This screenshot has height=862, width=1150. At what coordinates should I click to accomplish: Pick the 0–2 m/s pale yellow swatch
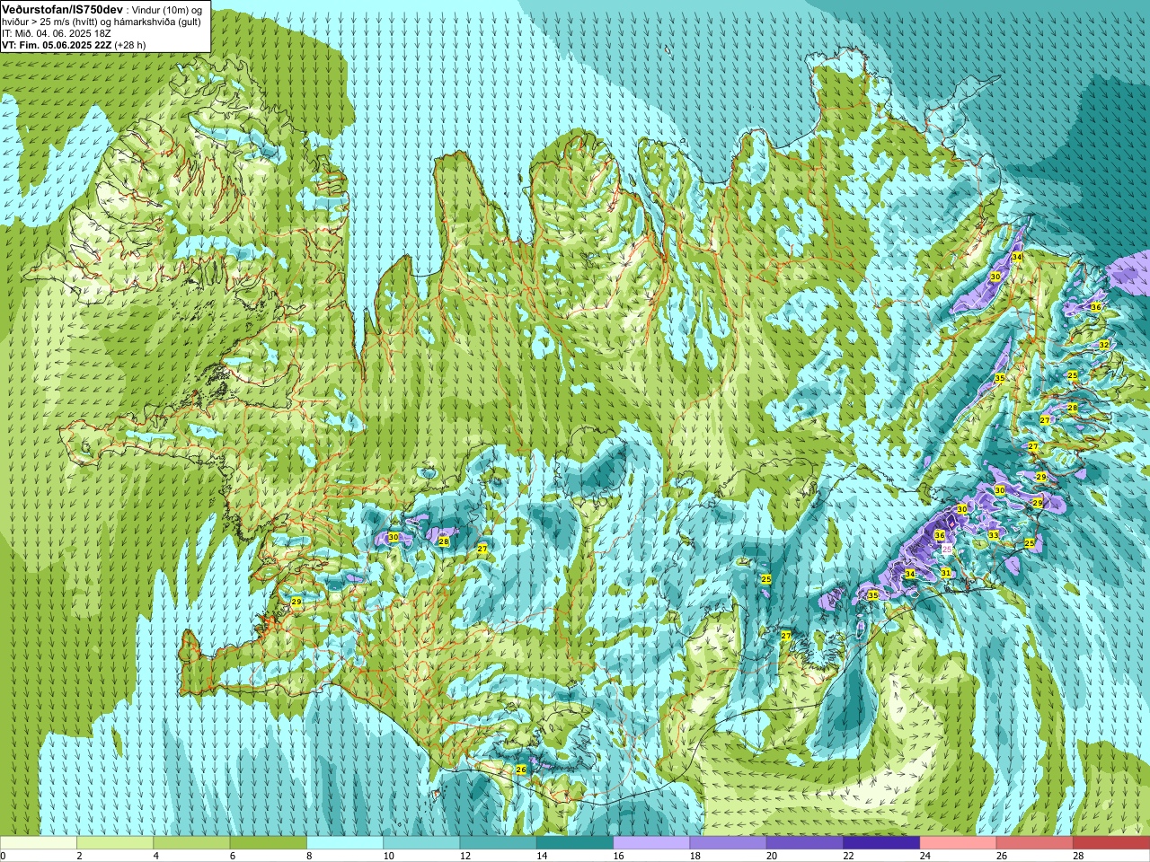(39, 843)
